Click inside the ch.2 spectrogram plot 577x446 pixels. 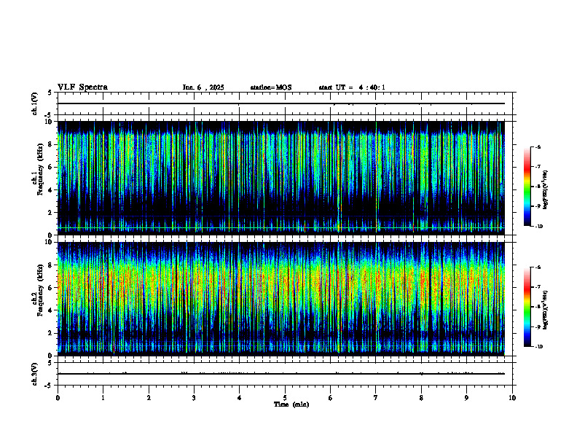(281, 299)
